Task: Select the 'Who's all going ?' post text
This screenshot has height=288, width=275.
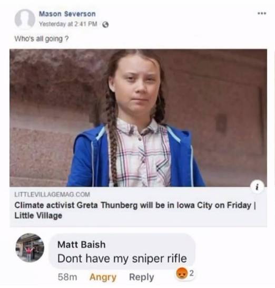Action: click(42, 39)
